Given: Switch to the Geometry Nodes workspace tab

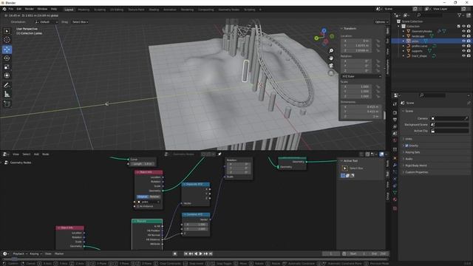Looking at the screenshot, I should [229, 10].
